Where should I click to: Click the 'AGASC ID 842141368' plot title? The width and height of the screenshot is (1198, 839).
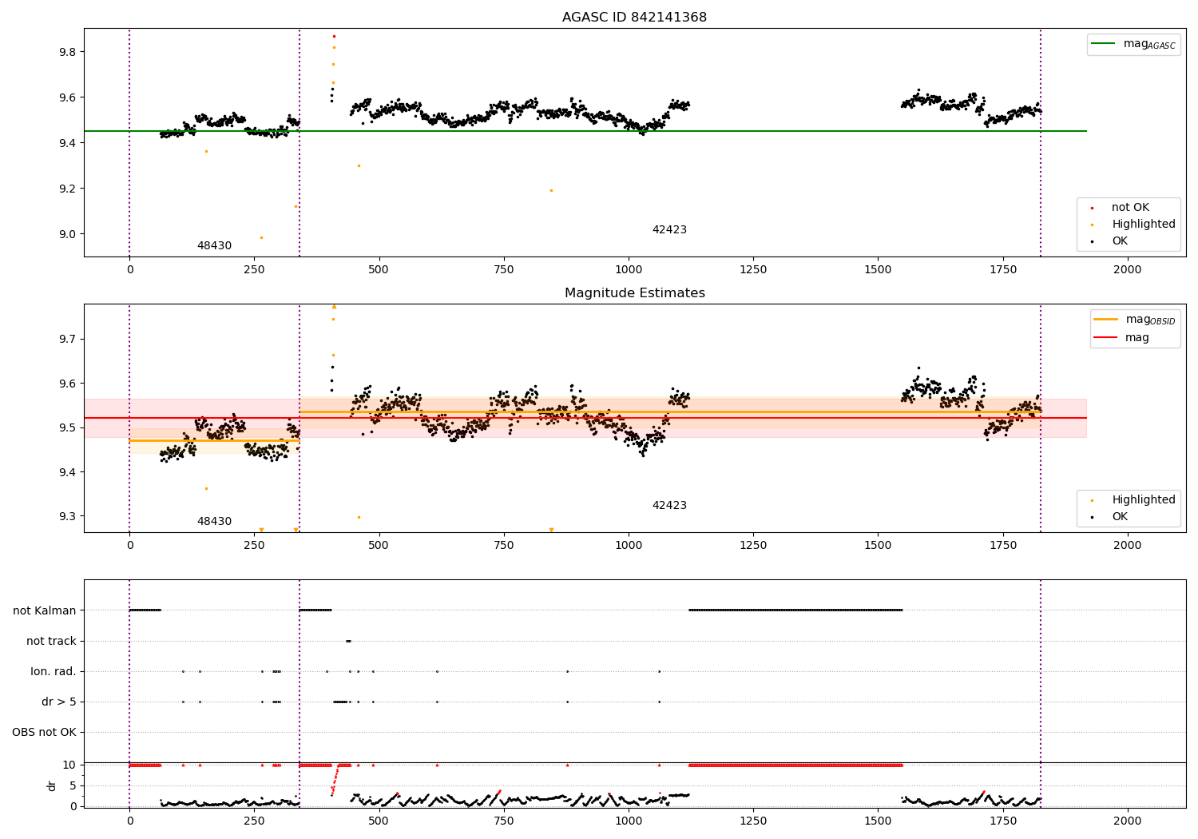[634, 18]
